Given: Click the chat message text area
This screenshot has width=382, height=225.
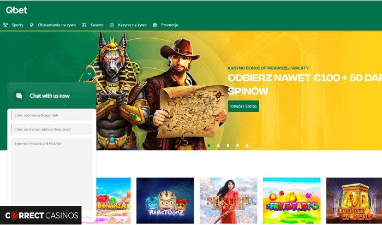Looking at the screenshot, I should click(52, 175).
